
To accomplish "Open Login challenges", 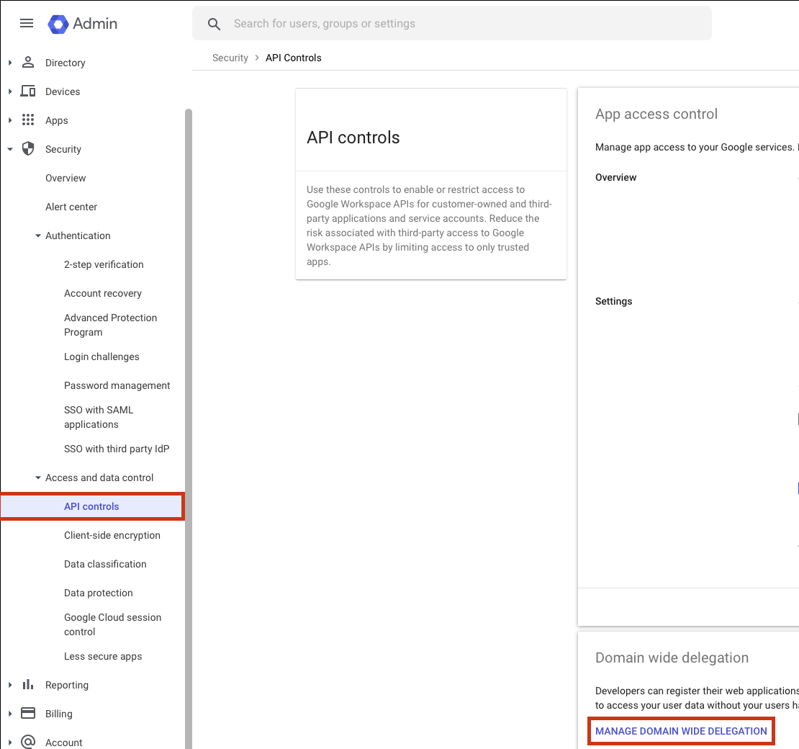I will pyautogui.click(x=101, y=357).
